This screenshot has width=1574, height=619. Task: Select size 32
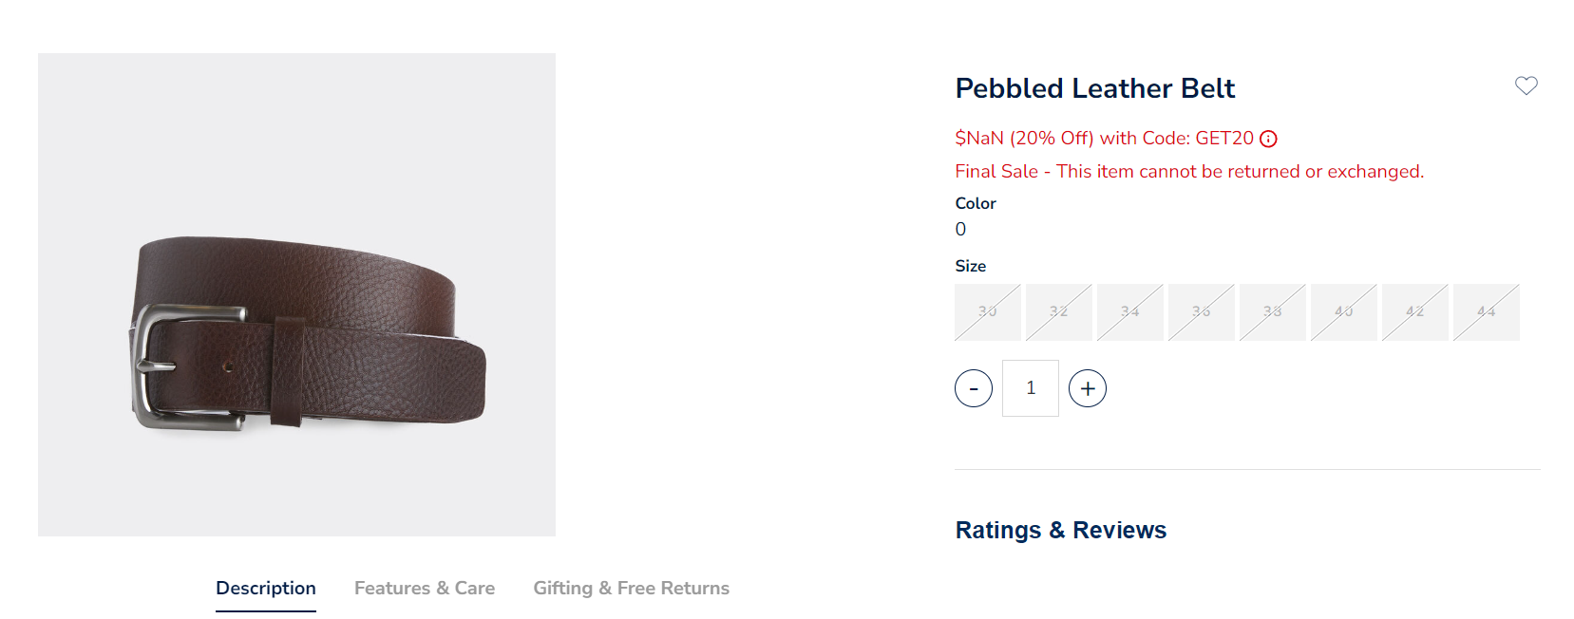(1059, 312)
